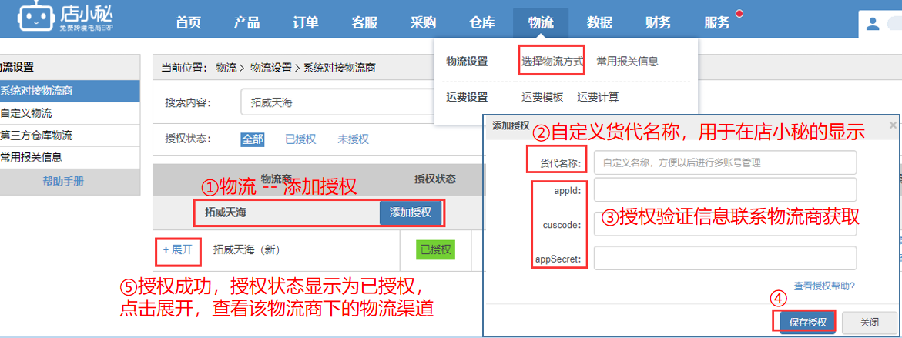
Task: Click the appId input field
Action: (725, 189)
